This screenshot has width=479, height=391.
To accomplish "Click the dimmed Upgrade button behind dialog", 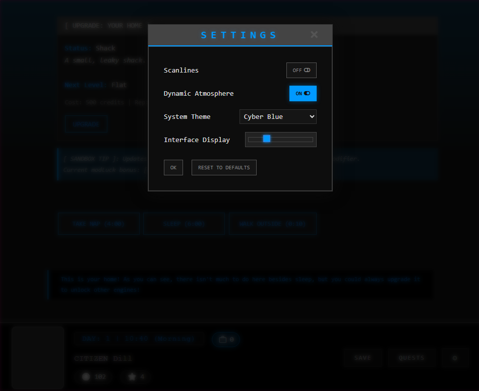I will [x=86, y=124].
